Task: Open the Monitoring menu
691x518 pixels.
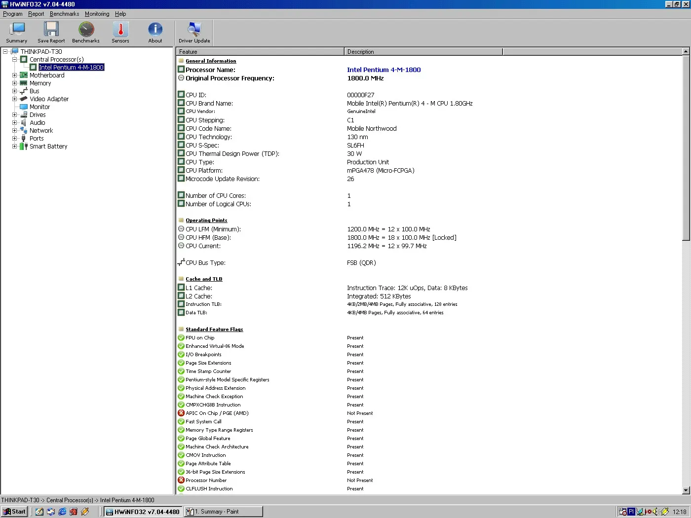Action: [x=97, y=14]
